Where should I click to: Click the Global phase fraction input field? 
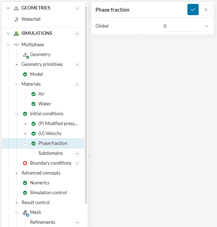(180, 26)
